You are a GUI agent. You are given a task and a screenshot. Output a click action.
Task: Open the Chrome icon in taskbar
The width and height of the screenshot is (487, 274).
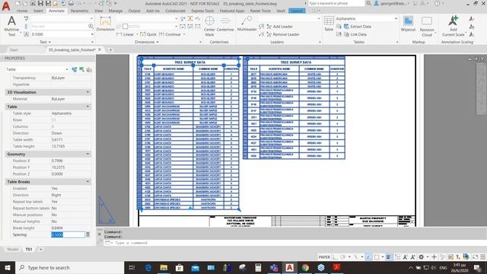(x=305, y=267)
